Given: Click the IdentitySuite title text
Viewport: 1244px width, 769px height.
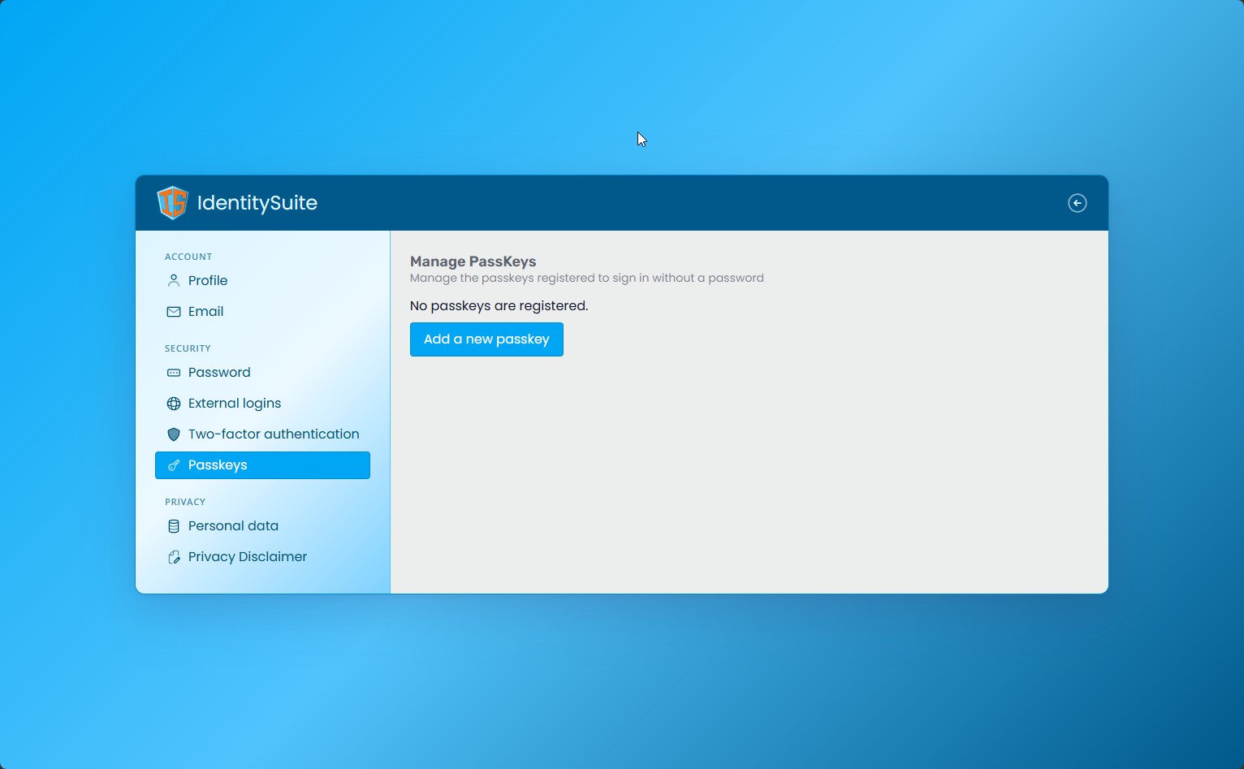Looking at the screenshot, I should click(x=257, y=203).
